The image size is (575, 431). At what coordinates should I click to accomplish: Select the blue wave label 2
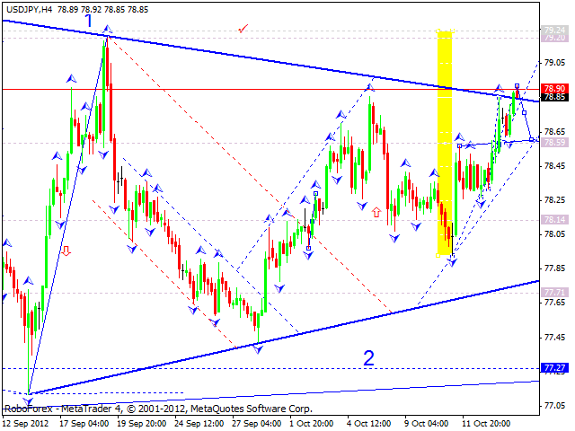(369, 357)
